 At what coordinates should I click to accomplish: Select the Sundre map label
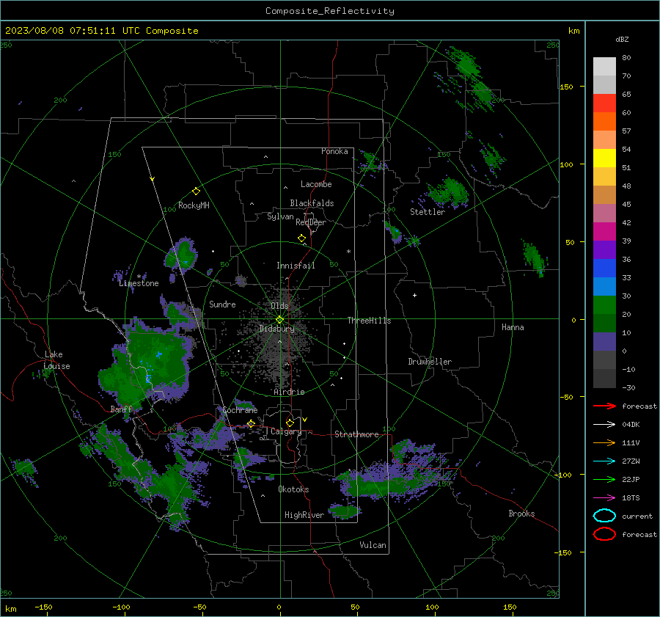click(222, 304)
